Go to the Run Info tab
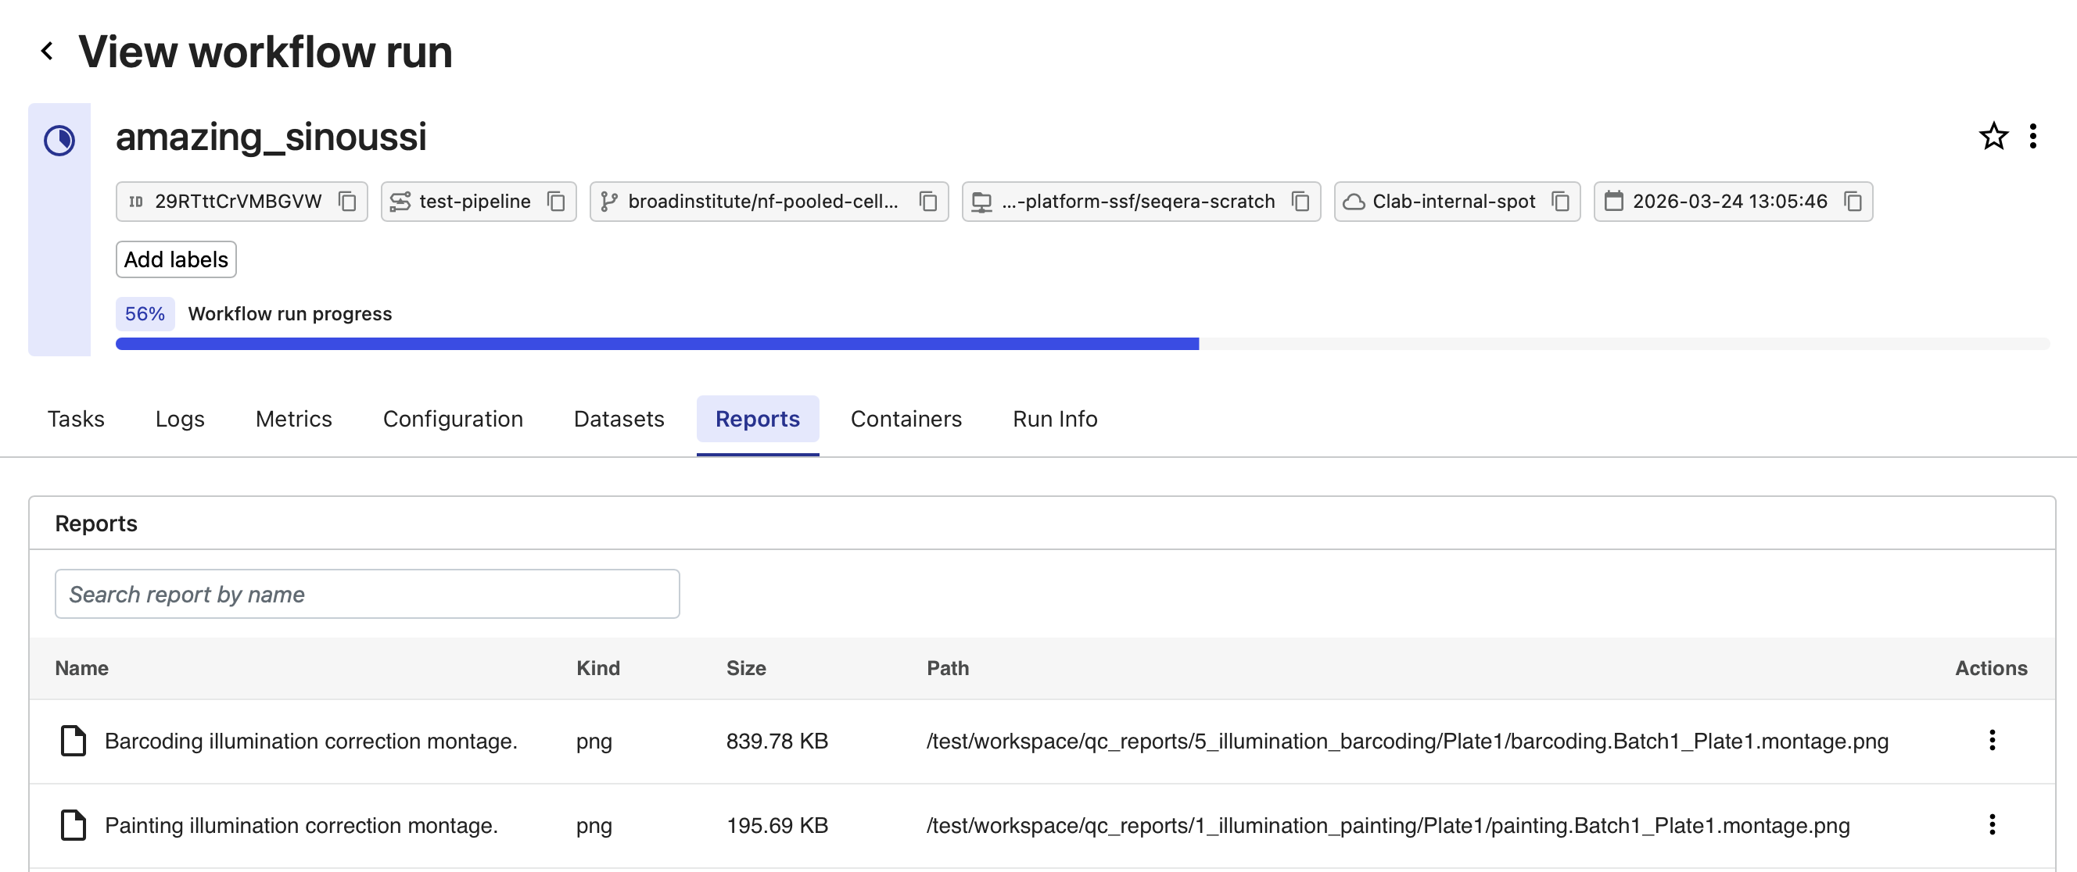Image resolution: width=2077 pixels, height=872 pixels. 1054,419
